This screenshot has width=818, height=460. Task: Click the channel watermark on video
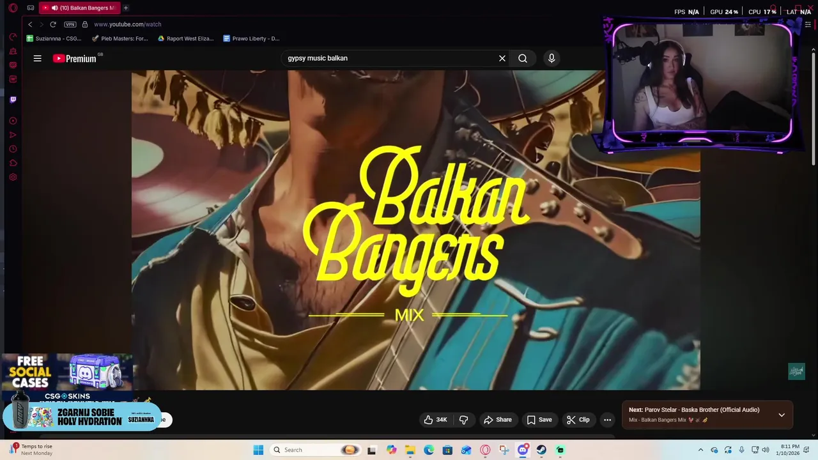(x=796, y=371)
